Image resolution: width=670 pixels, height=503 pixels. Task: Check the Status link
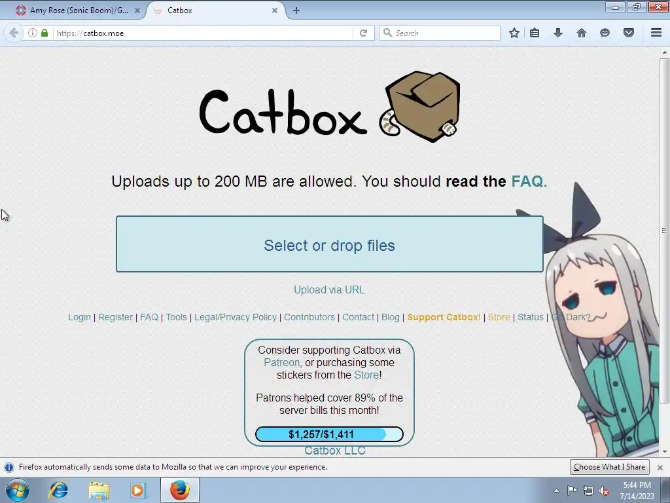tap(530, 317)
